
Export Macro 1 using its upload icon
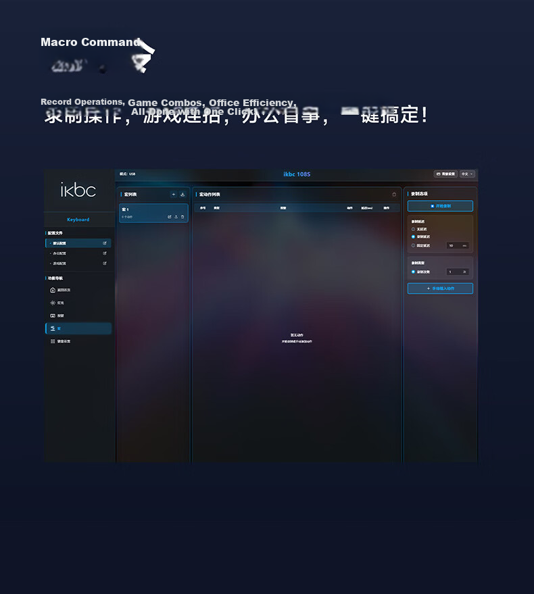176,217
